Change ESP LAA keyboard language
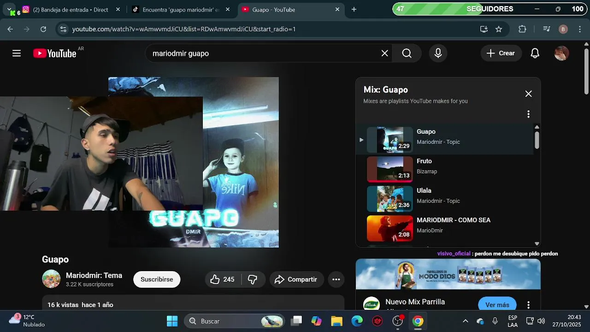The image size is (590, 332). pos(513,321)
